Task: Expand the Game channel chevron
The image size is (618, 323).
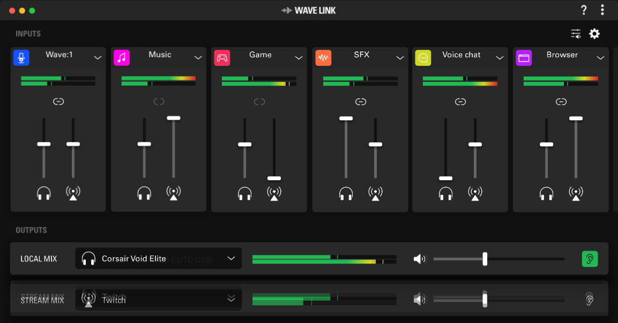Action: pos(299,58)
